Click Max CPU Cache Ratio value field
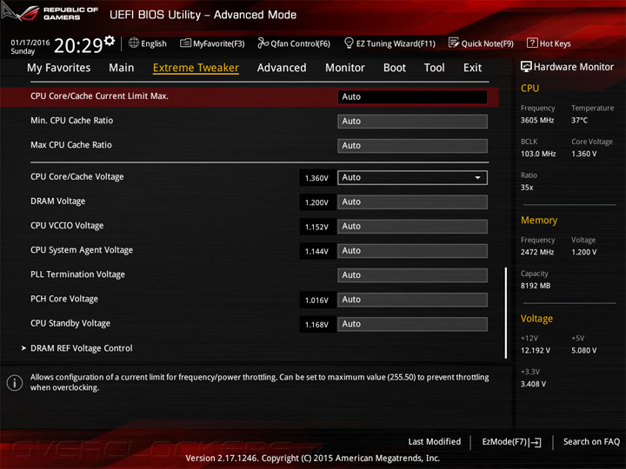The height and width of the screenshot is (469, 626). pos(412,146)
